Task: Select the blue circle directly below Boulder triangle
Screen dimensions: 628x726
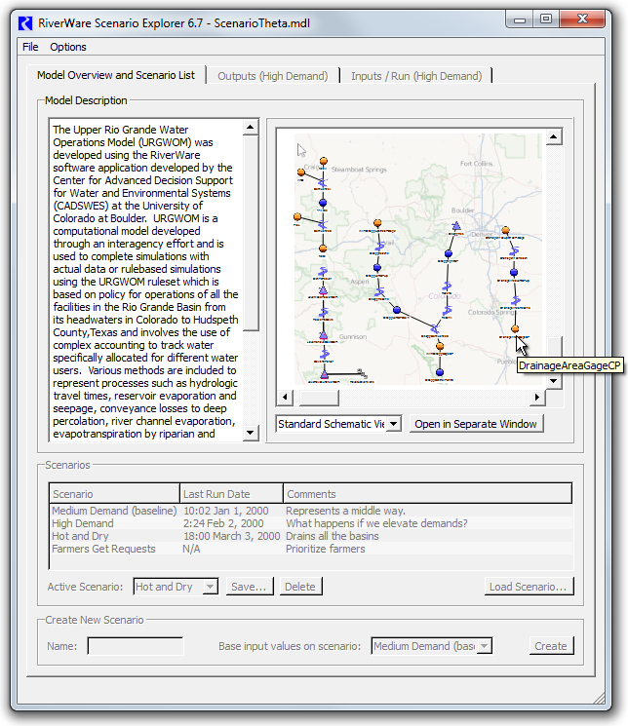Action: [x=449, y=253]
